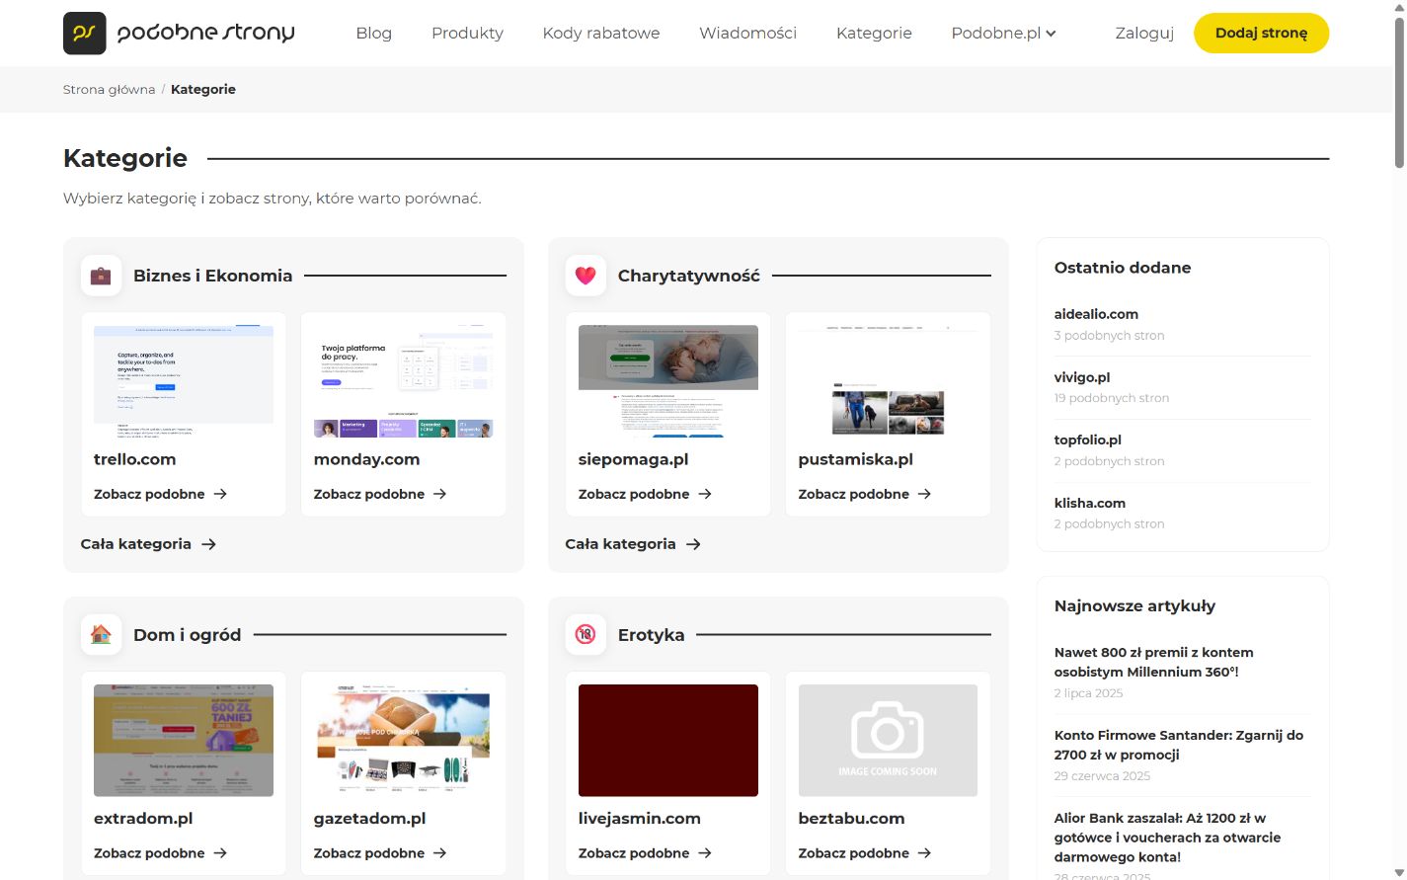The width and height of the screenshot is (1407, 880).
Task: Click arrow next to pustamiska.pl Zobacz podobne
Action: (925, 494)
